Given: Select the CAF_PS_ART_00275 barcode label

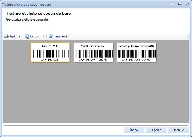Looking at the screenshot, I should [x=94, y=52].
